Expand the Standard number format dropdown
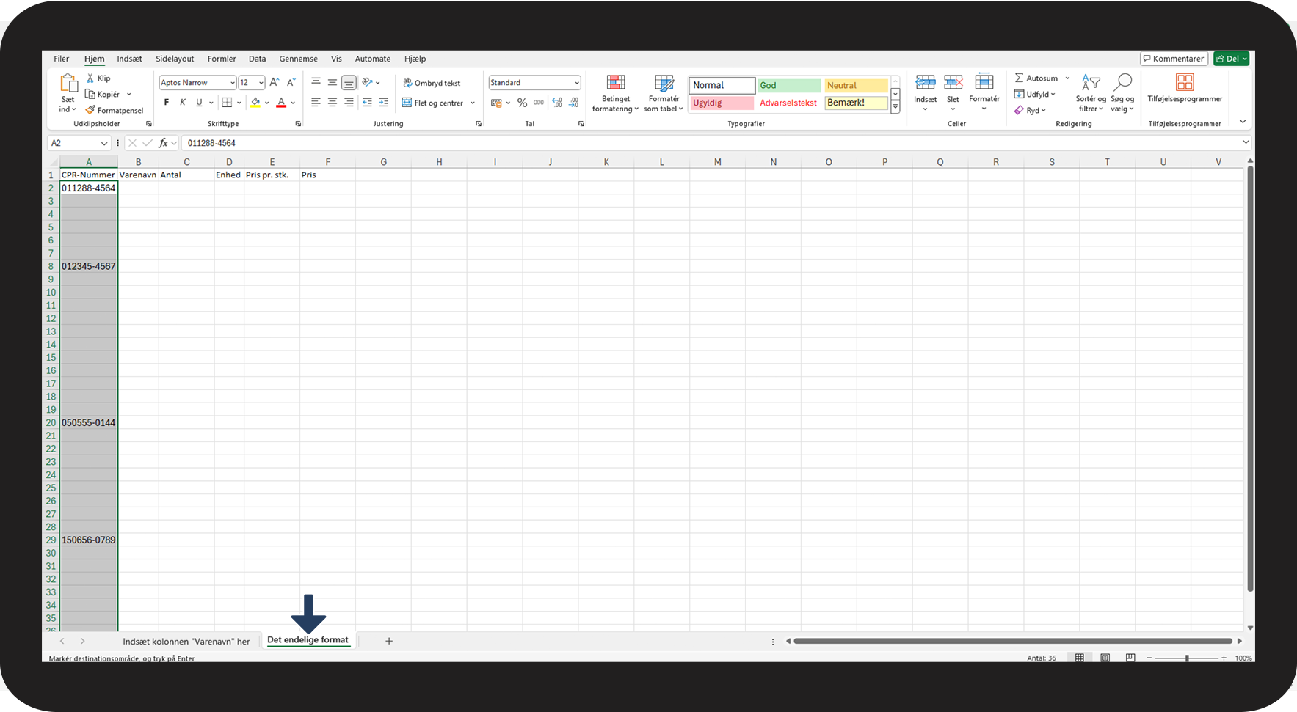This screenshot has height=712, width=1297. [577, 83]
